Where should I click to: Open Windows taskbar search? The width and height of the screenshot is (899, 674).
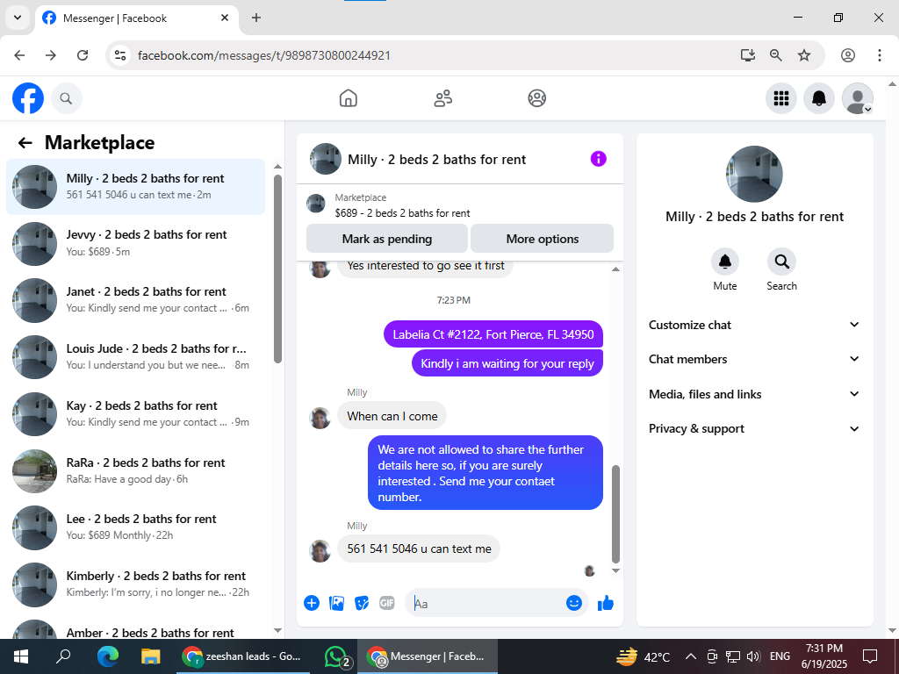[x=63, y=656]
